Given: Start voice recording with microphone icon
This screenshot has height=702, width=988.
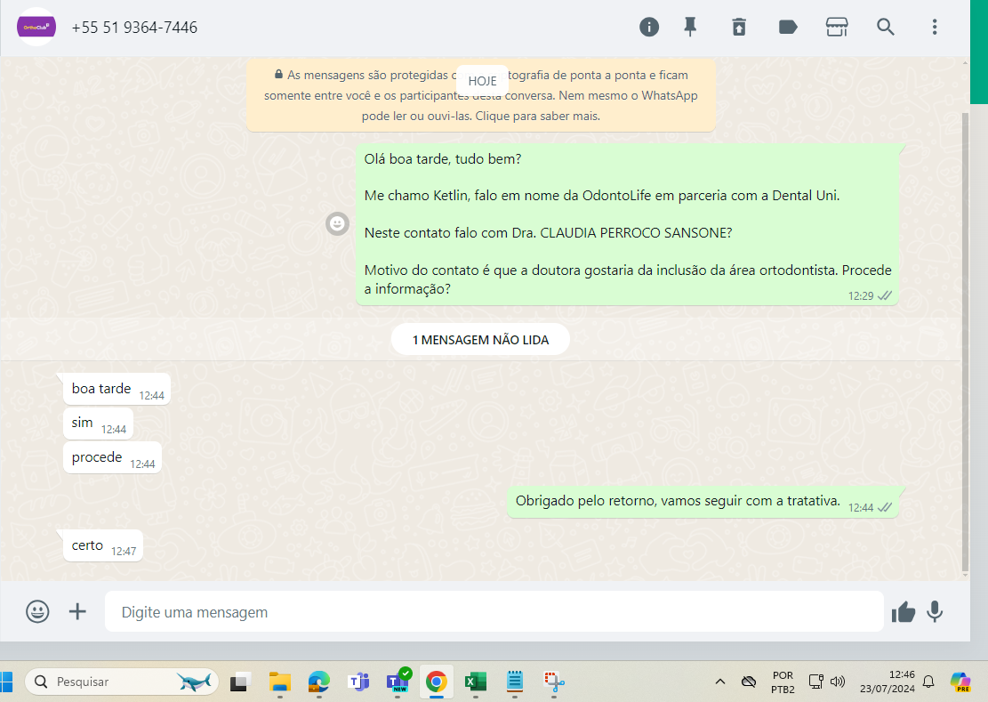Looking at the screenshot, I should (935, 611).
